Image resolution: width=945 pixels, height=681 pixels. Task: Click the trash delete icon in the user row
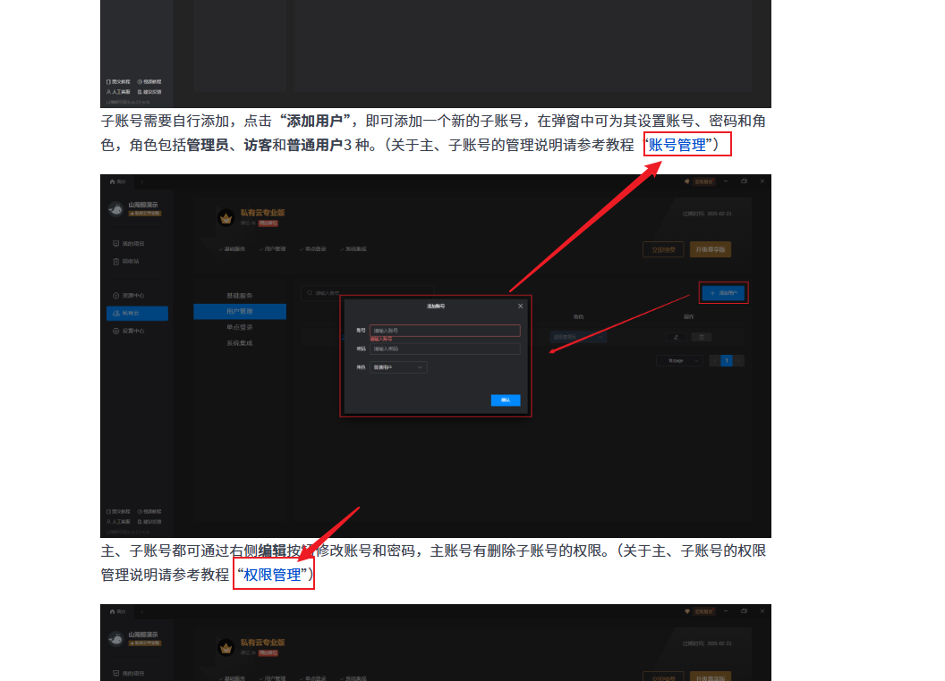(702, 337)
